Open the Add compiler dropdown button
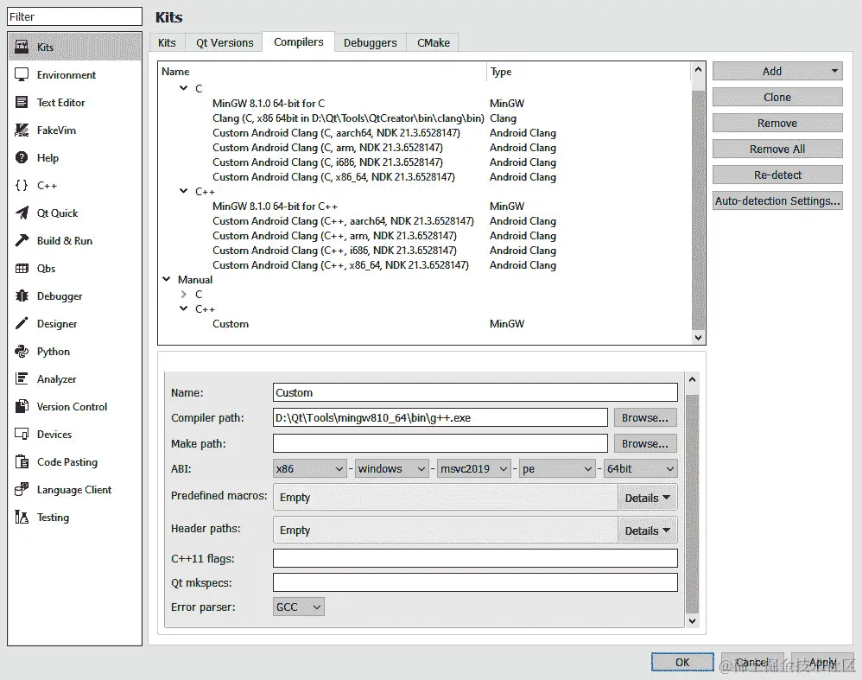The image size is (862, 680). point(777,71)
